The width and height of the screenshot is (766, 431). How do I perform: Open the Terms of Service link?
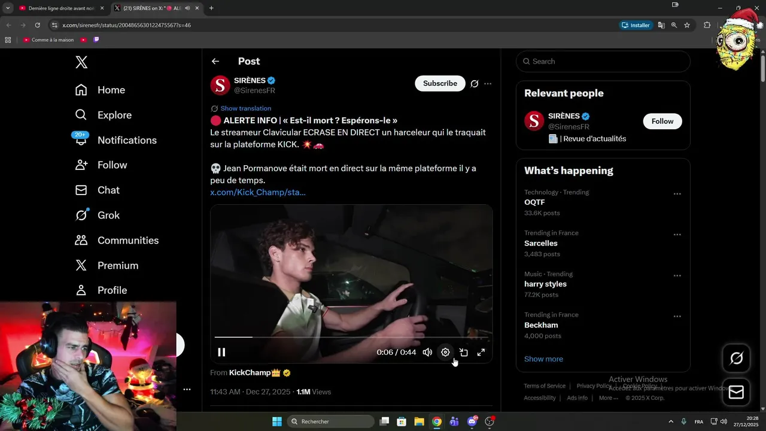(545, 386)
